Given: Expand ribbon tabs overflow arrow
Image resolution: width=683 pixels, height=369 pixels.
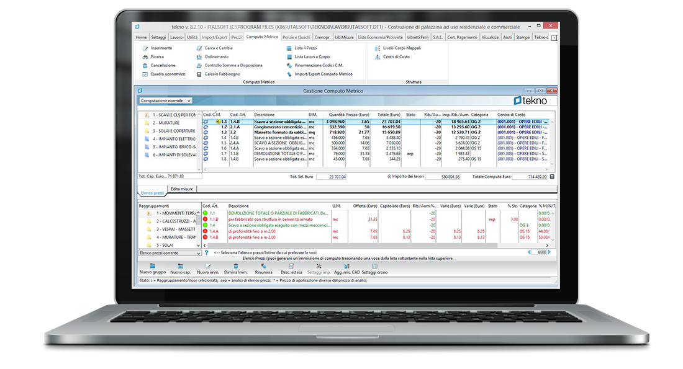Looking at the screenshot, I should point(554,38).
